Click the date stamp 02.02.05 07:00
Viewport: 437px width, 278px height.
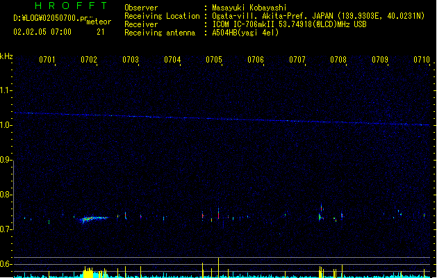pyautogui.click(x=42, y=32)
